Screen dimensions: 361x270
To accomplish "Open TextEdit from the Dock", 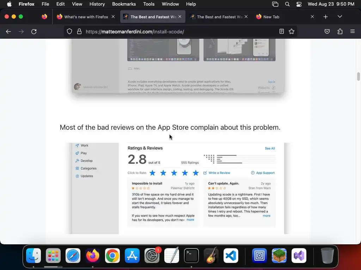I will [172, 255].
